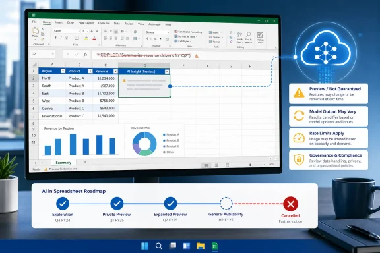Select the Summary sheet tab
Image resolution: width=380 pixels, height=253 pixels.
[x=63, y=163]
